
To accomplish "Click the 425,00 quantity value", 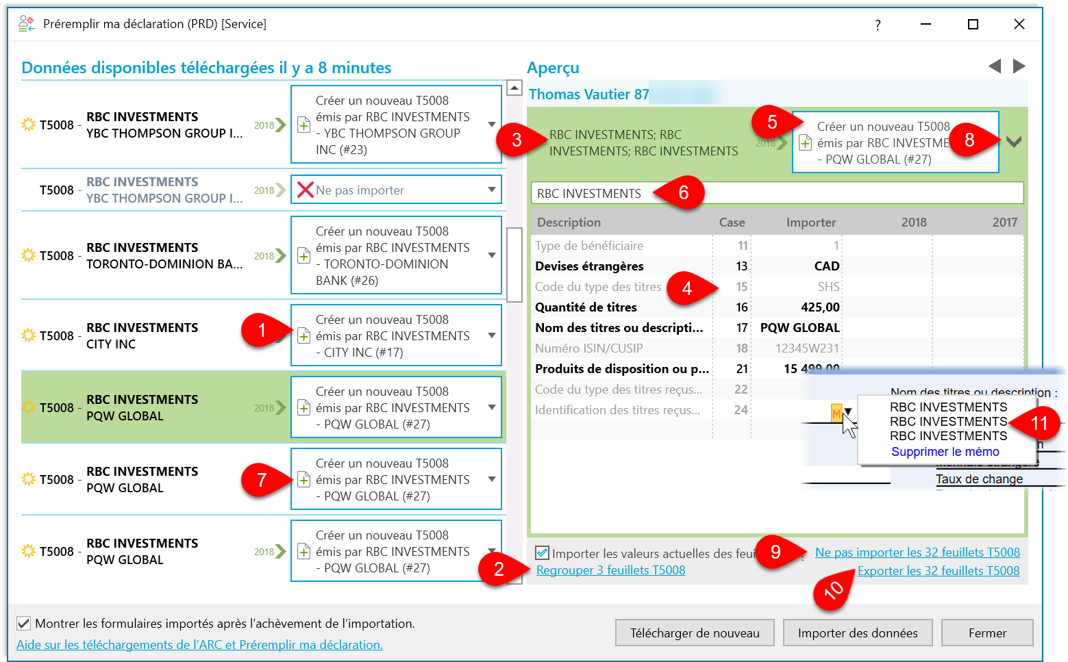I will (820, 307).
